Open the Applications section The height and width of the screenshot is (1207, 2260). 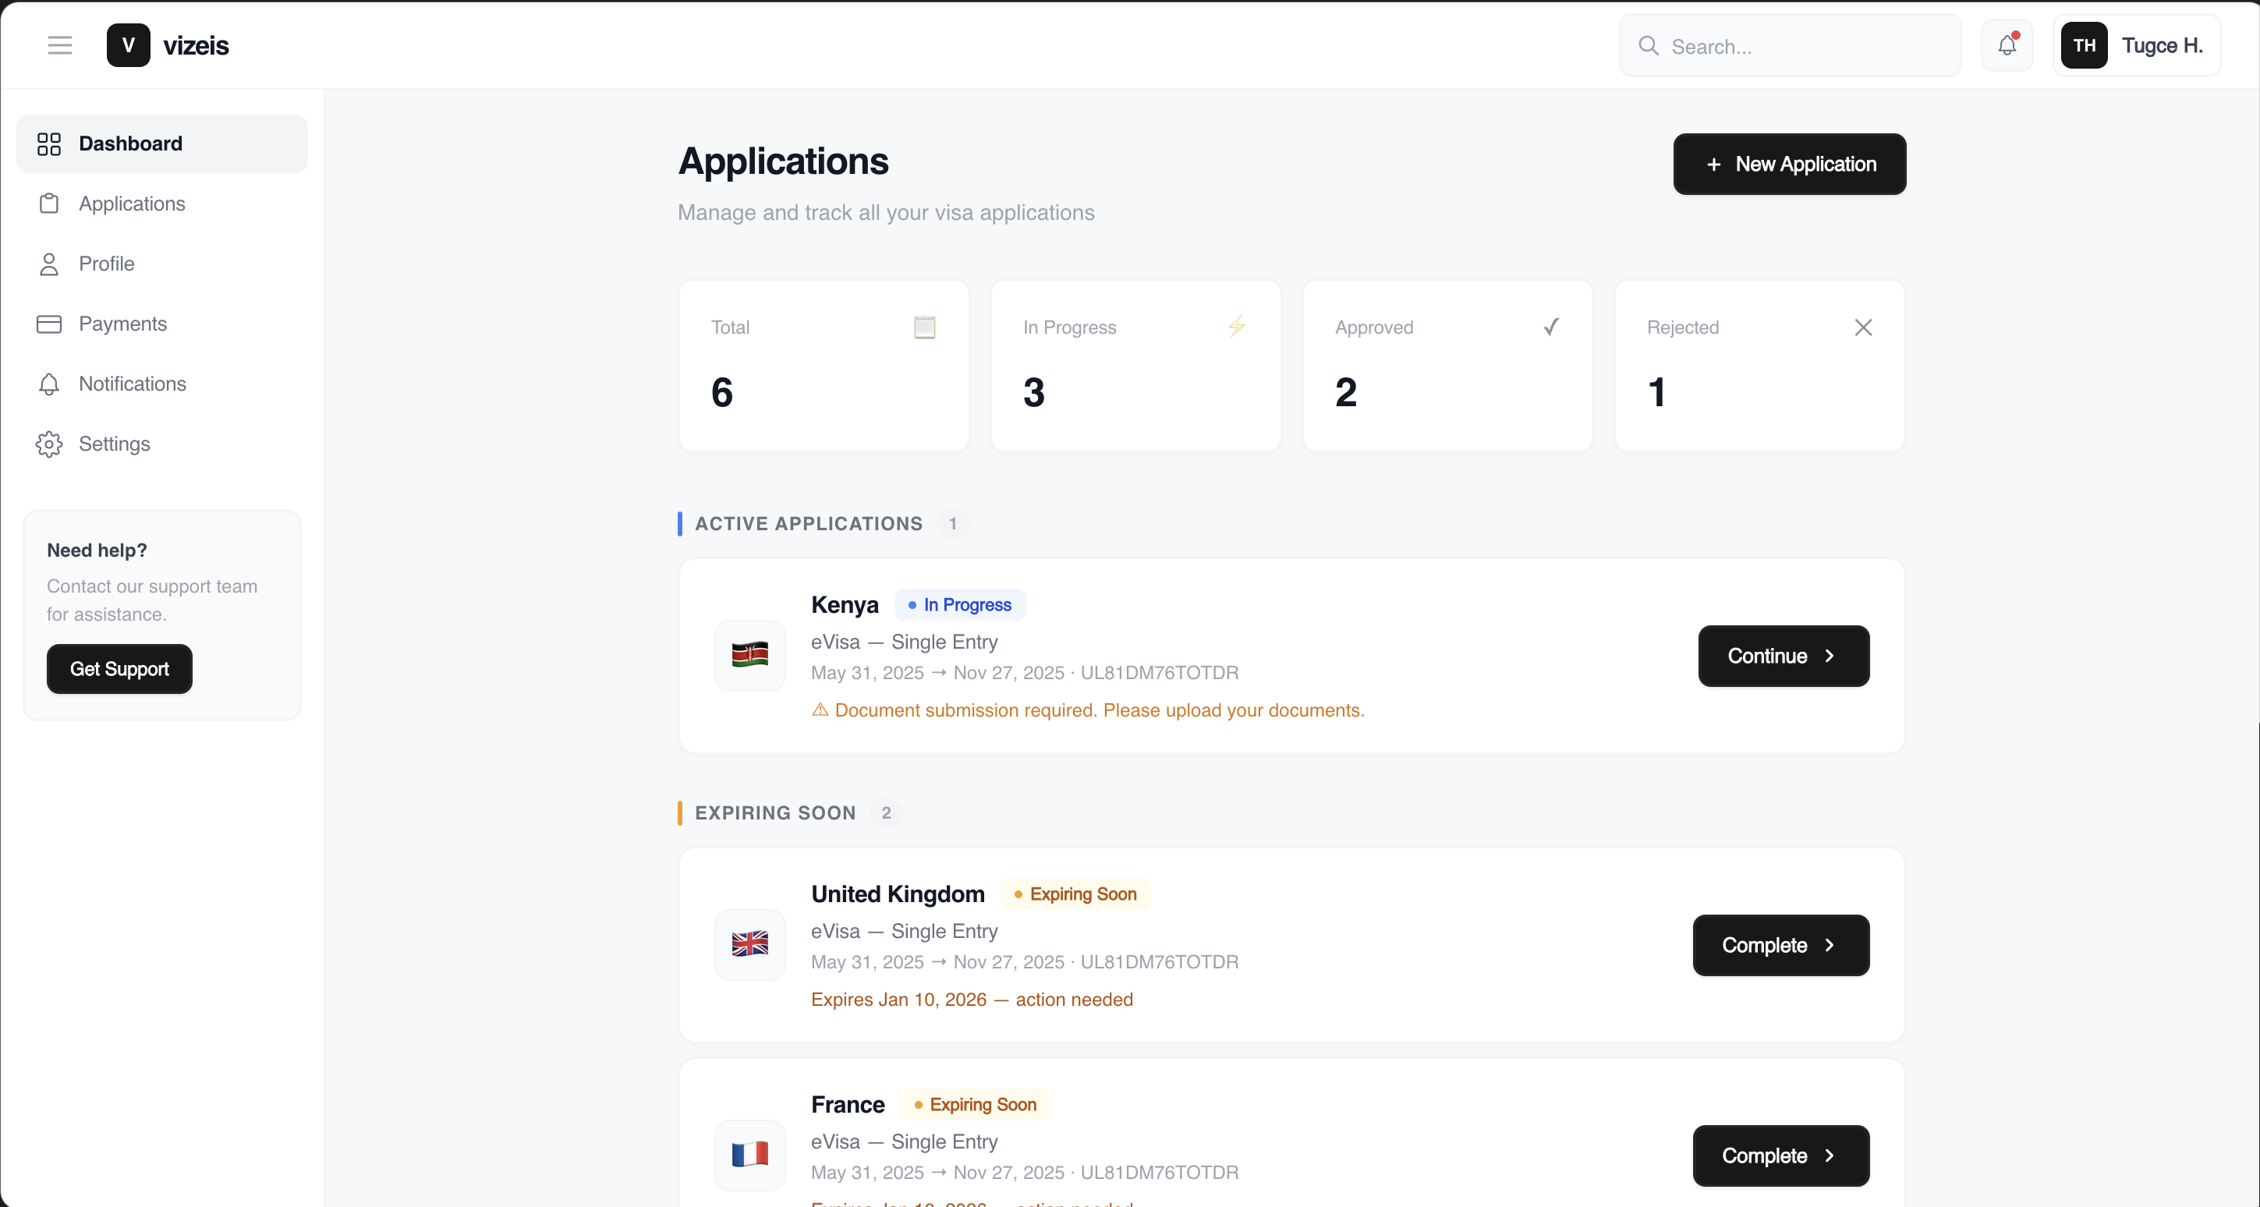132,204
